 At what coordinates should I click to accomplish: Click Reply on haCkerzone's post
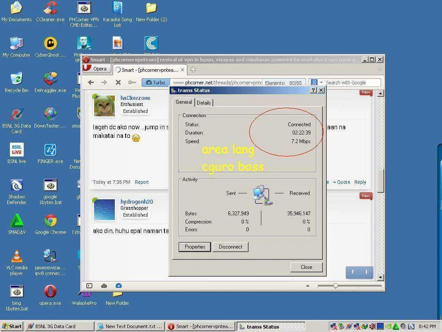pos(360,182)
